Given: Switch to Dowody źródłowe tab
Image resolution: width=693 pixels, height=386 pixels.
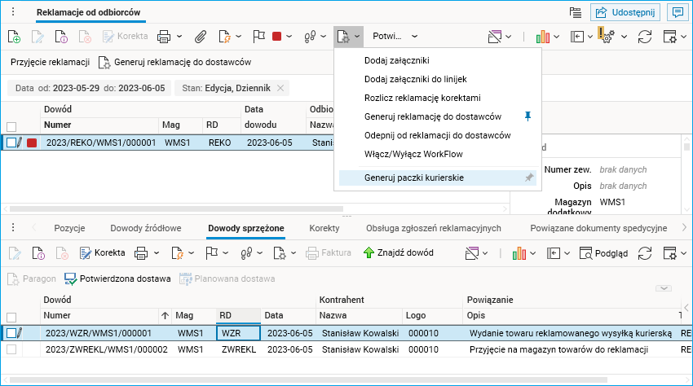Looking at the screenshot, I should tap(146, 228).
